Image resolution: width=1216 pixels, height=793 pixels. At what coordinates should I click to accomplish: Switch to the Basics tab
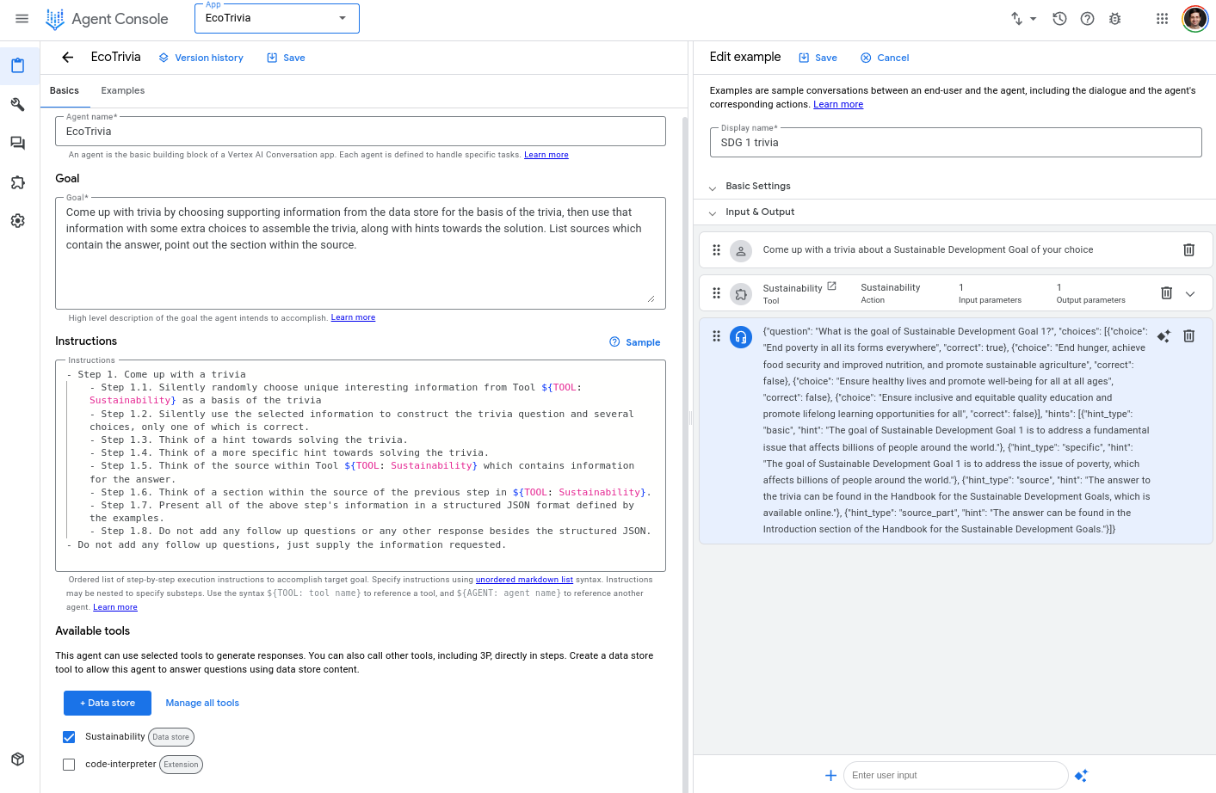click(x=65, y=90)
